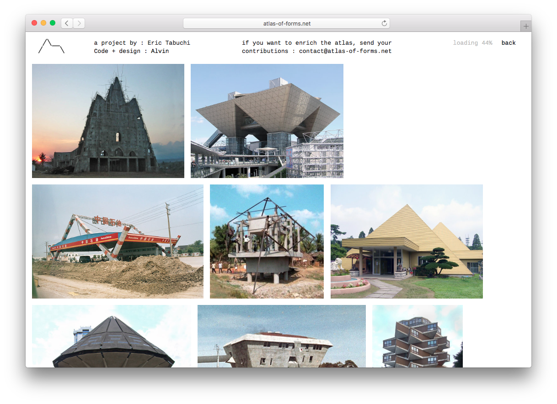The width and height of the screenshot is (557, 404).
Task: Open the dark conical roof building photo
Action: coord(112,336)
